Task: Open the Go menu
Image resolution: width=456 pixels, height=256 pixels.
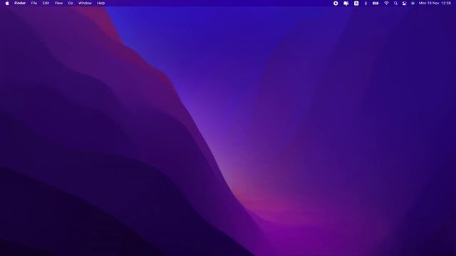Action: click(71, 3)
